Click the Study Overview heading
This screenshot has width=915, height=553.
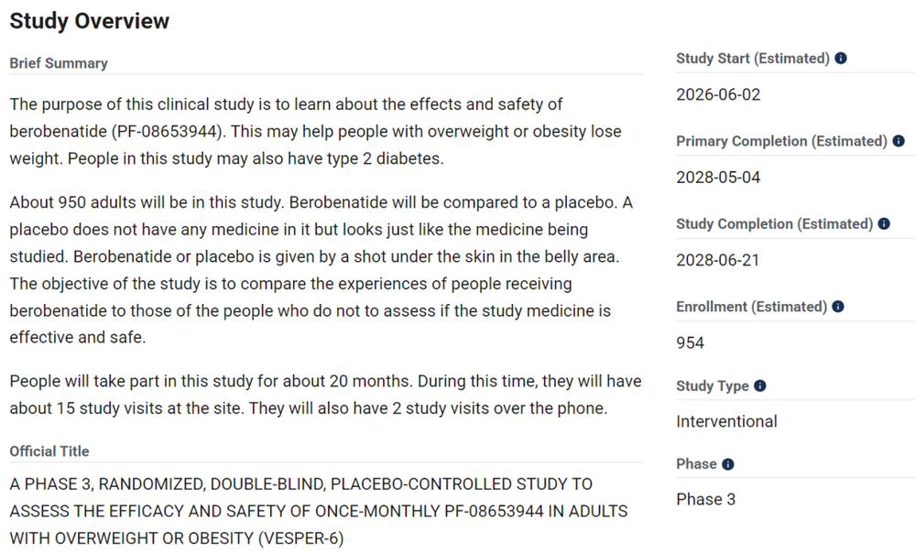[89, 21]
